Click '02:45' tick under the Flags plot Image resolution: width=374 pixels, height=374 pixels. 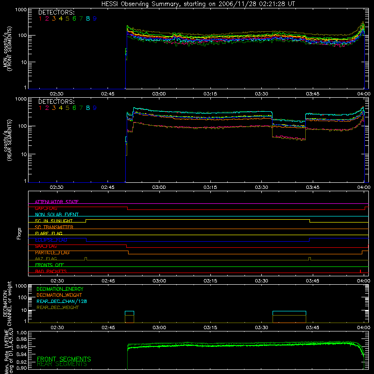point(108,281)
